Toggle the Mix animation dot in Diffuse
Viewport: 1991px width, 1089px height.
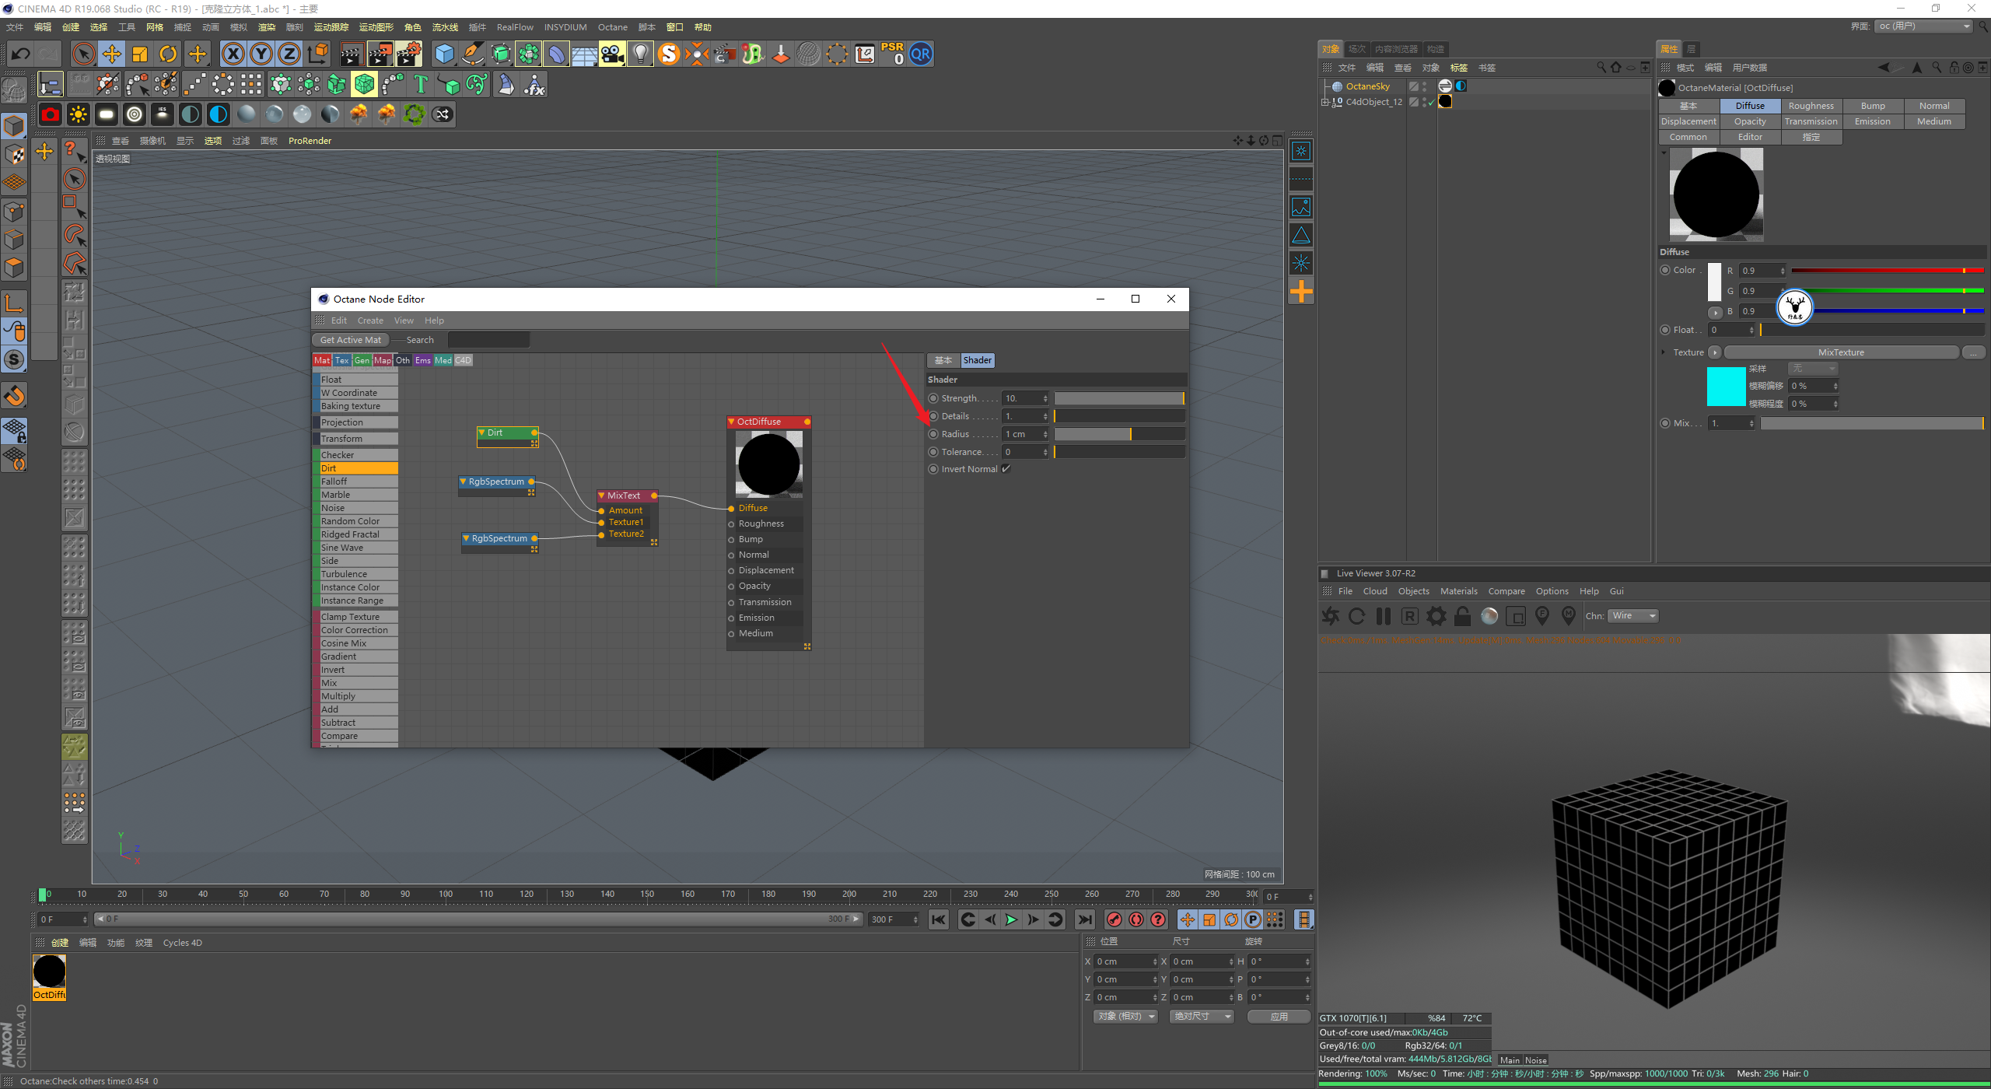[x=1665, y=423]
